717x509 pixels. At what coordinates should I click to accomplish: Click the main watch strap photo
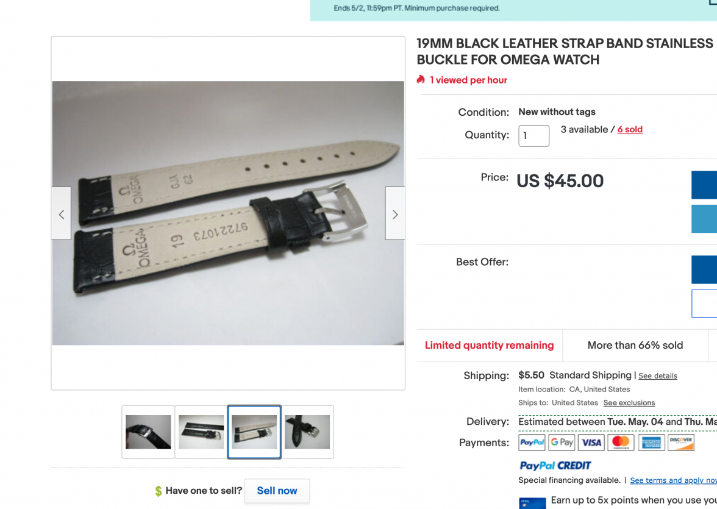(x=228, y=213)
